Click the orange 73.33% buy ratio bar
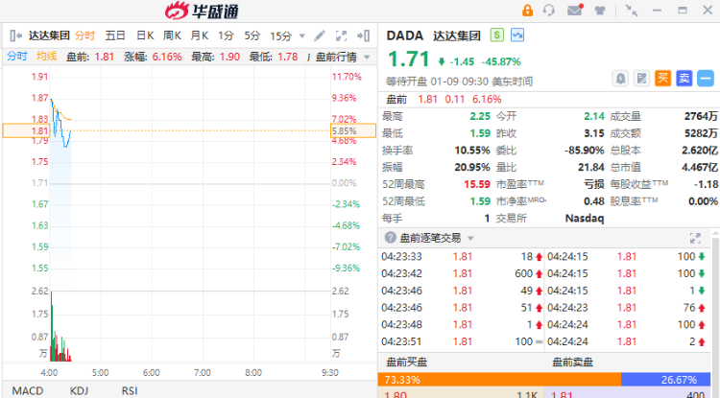This screenshot has height=398, width=720. 499,380
